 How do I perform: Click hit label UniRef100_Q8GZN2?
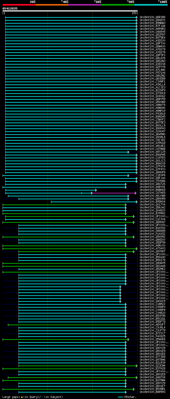pyautogui.click(x=152, y=76)
